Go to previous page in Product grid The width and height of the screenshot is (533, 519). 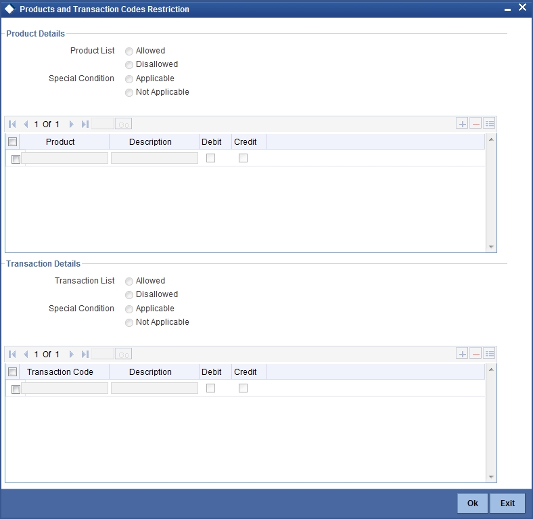[x=26, y=124]
